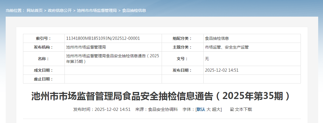Screen dimensions: 323x123
Task: Select 食品抽检信息 in the 组配分类 row
Action: [217, 38]
